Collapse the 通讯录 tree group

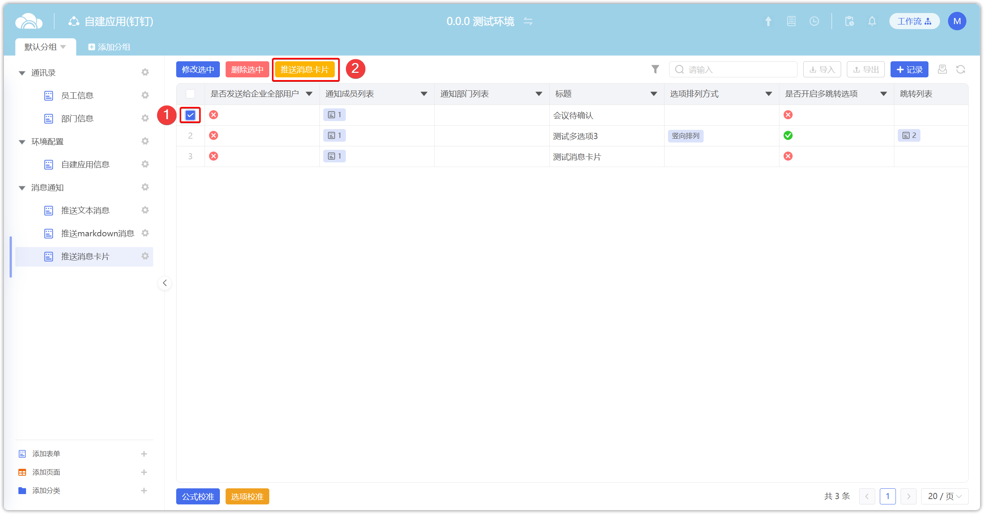[x=22, y=73]
